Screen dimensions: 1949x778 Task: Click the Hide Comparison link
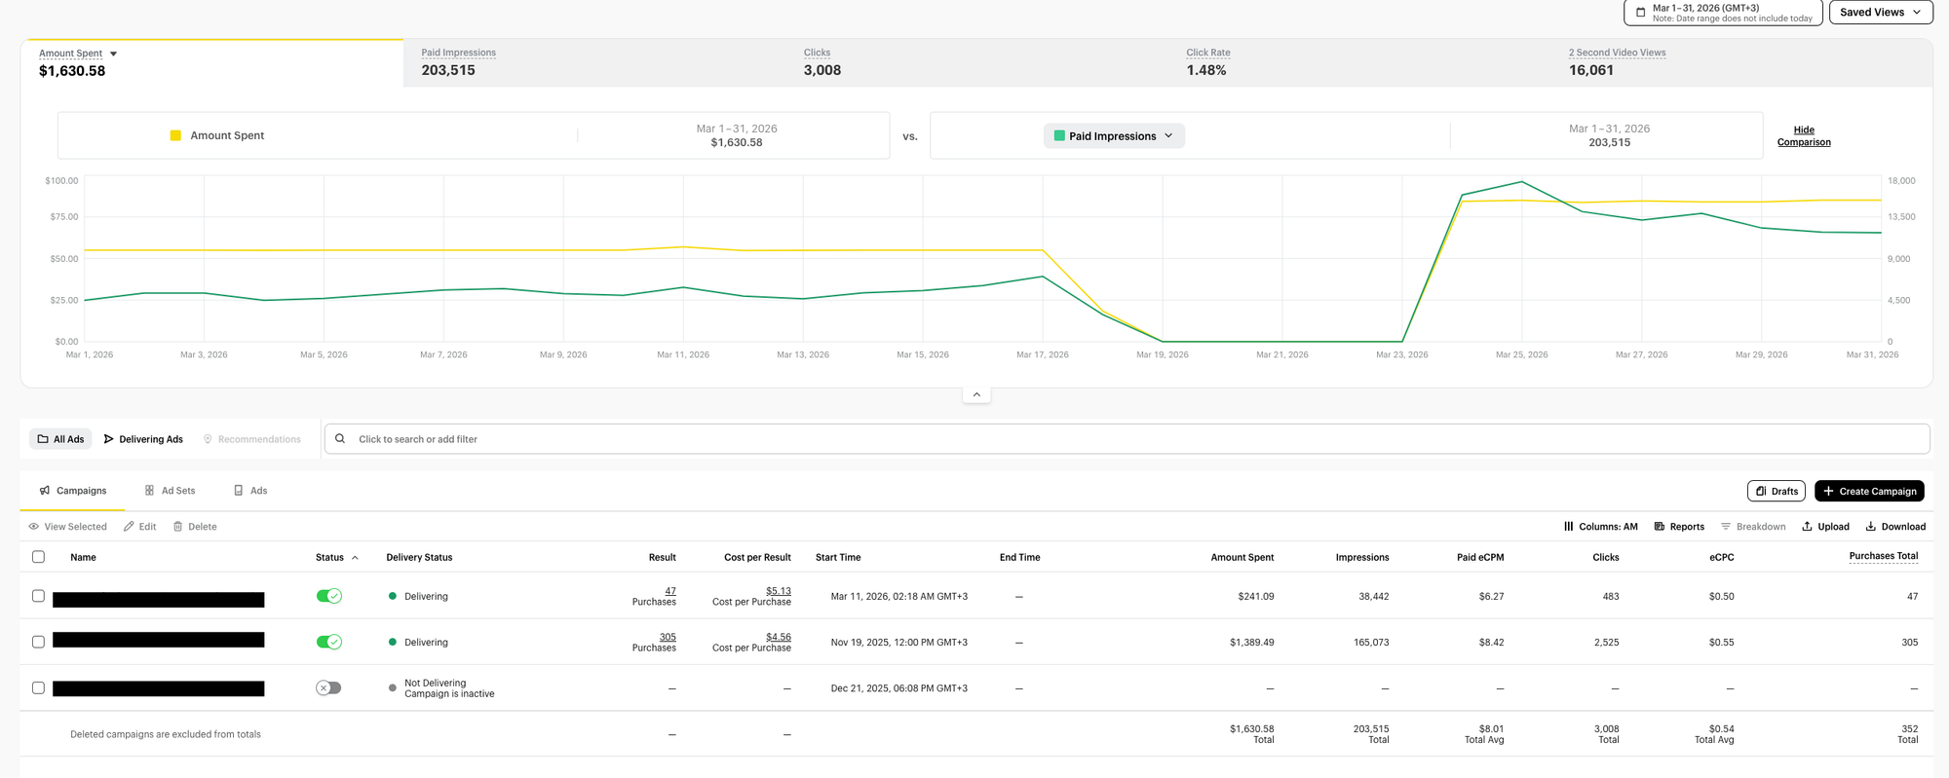[x=1804, y=136]
